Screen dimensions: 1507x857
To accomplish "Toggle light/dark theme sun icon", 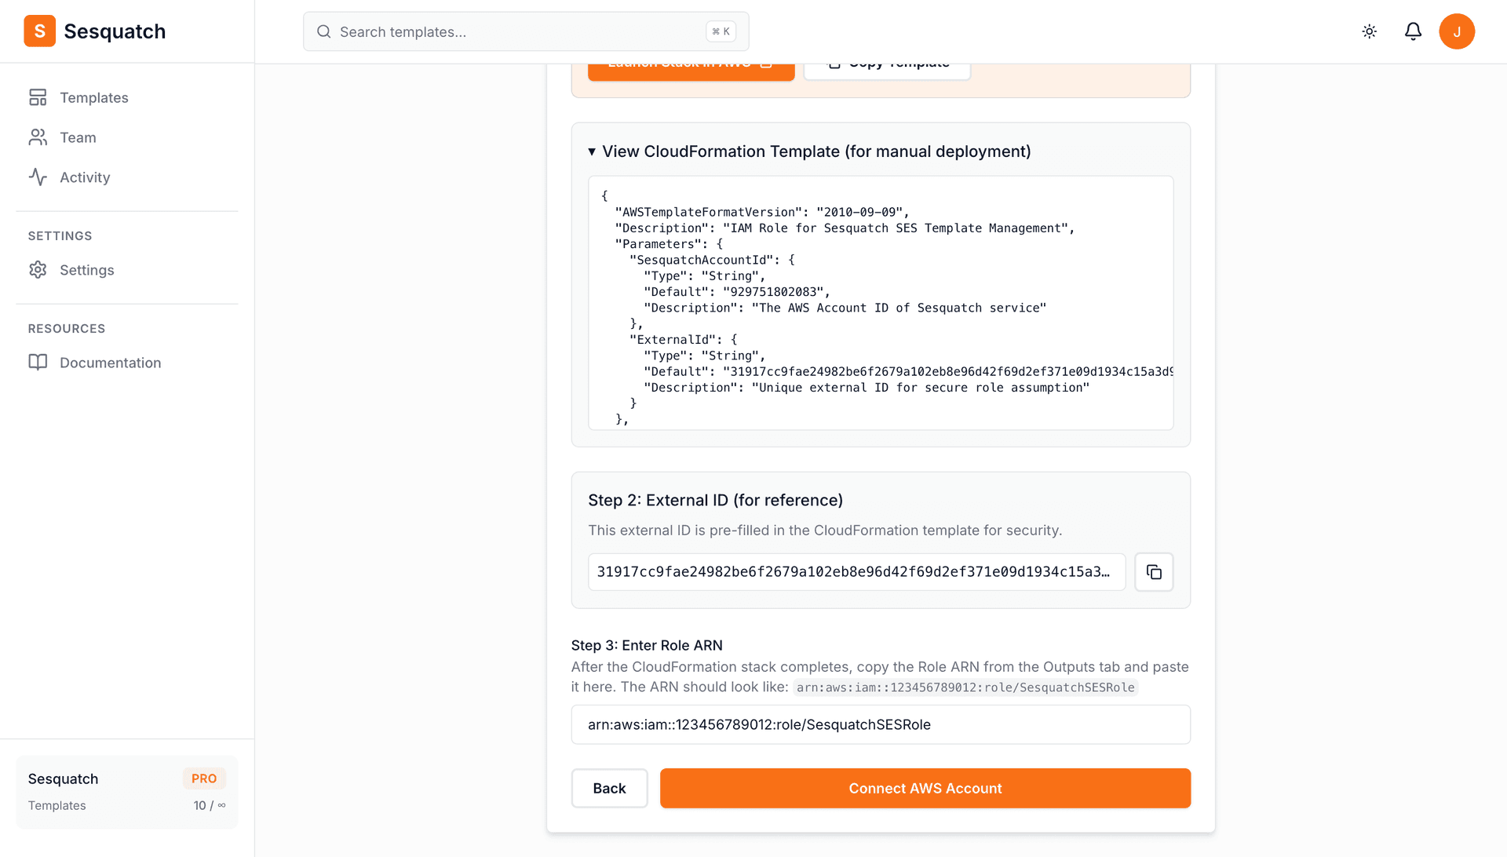I will coord(1369,31).
